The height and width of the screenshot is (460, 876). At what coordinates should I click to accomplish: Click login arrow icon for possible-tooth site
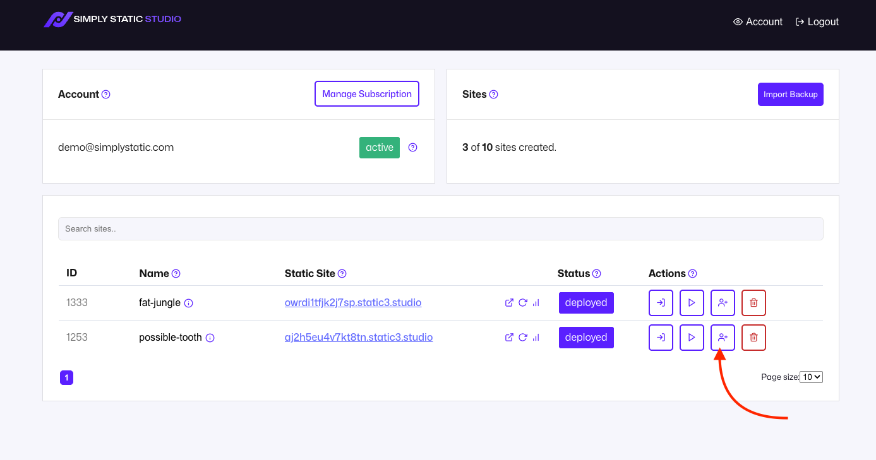tap(661, 338)
